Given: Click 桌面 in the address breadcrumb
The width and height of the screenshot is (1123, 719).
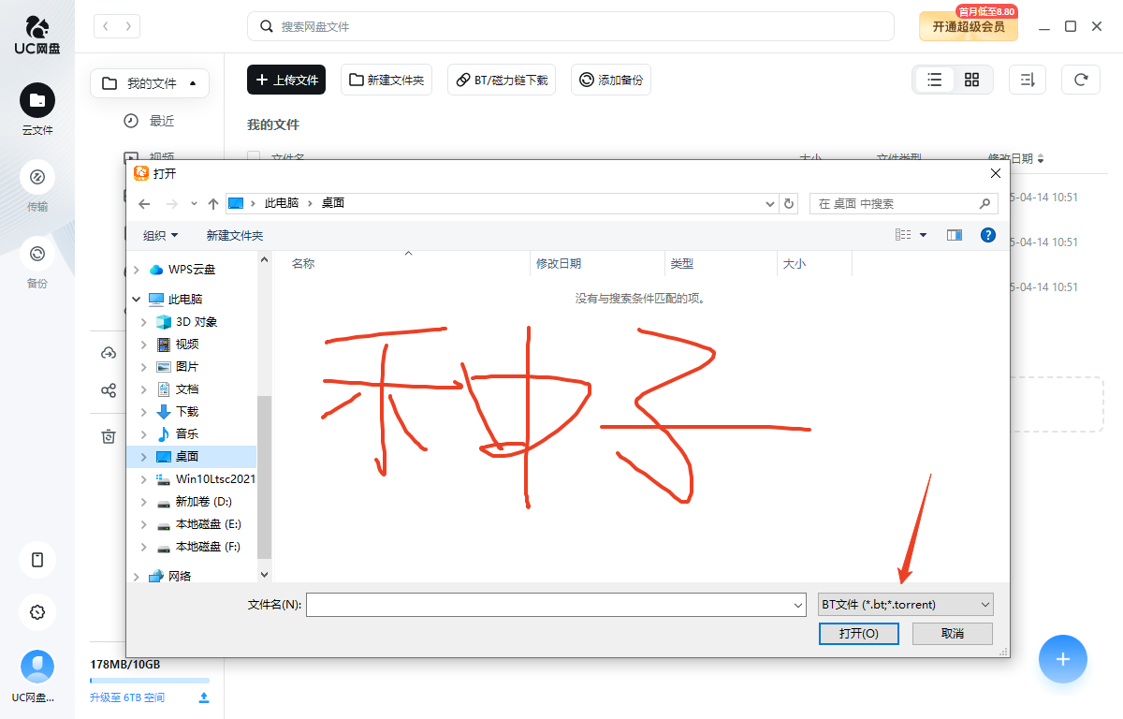Looking at the screenshot, I should 333,203.
